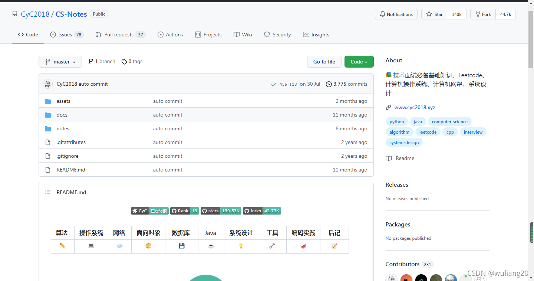Click the commits history clock icon
Viewport: 534px width, 281px height.
(329, 84)
